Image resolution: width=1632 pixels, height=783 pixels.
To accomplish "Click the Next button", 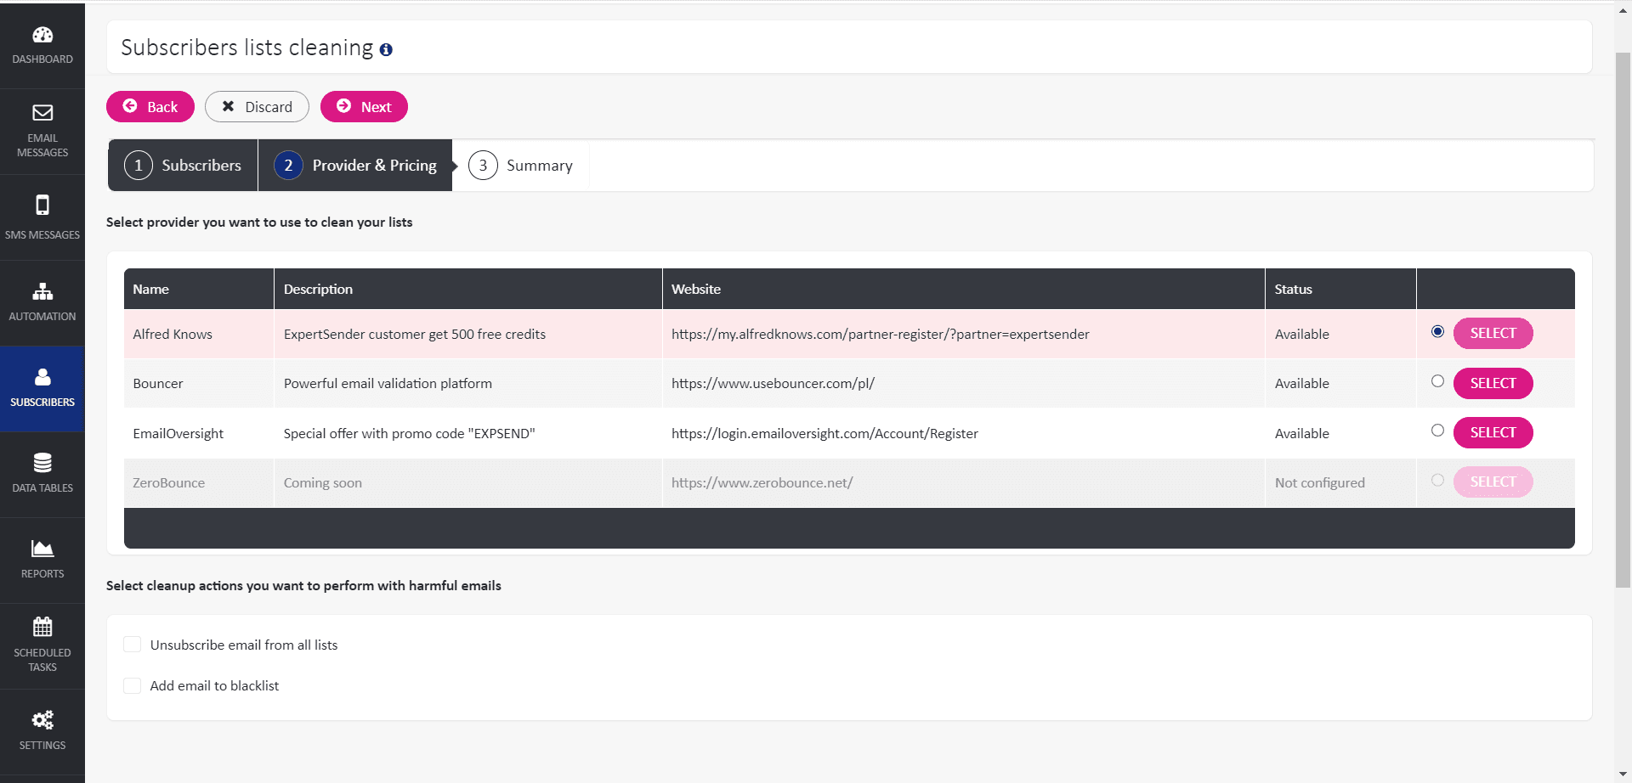I will coord(364,107).
